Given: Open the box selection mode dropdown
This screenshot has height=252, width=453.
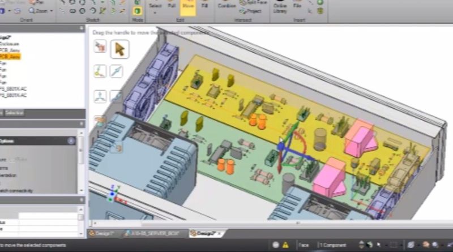Looking at the screenshot, I should coord(400,245).
